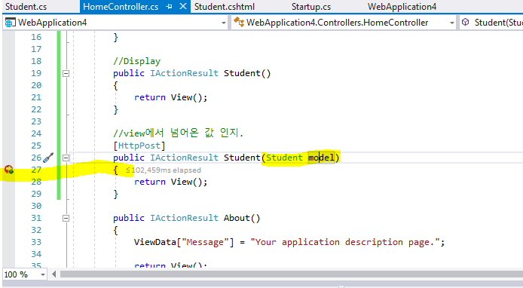Click the '≤102,459ms elapsed' perf tip
523x288 pixels.
(x=164, y=170)
